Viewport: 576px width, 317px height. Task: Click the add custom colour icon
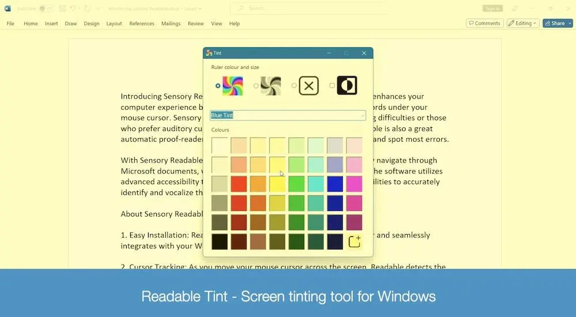tap(354, 241)
